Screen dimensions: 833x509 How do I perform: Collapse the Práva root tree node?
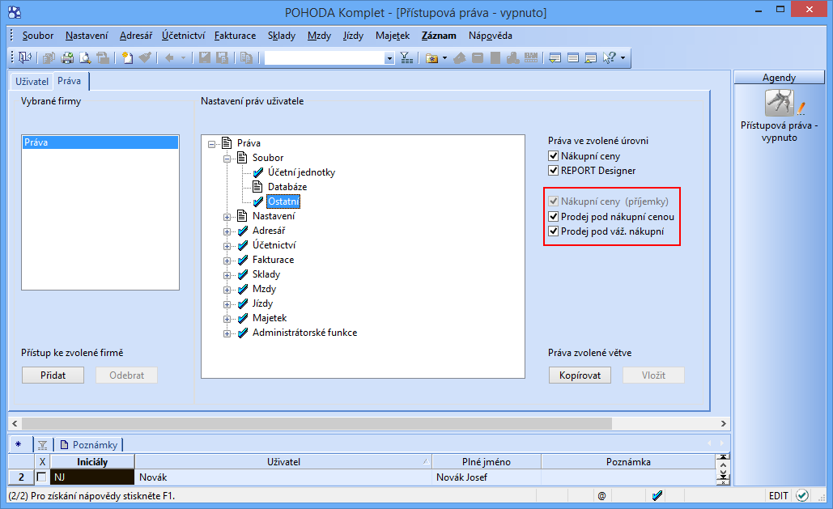coord(211,144)
